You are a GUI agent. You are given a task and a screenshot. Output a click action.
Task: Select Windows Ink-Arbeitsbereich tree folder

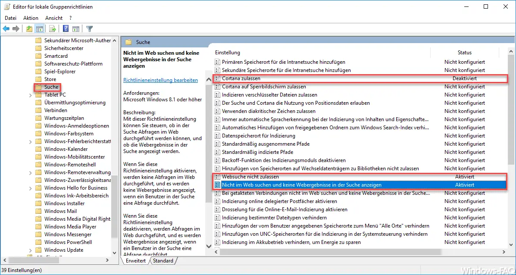pos(76,196)
